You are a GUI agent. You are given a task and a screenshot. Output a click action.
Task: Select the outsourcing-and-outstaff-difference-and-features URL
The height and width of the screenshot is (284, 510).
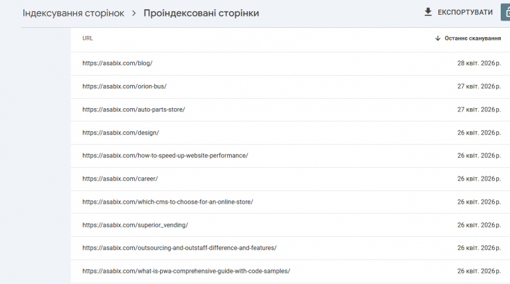pyautogui.click(x=179, y=248)
